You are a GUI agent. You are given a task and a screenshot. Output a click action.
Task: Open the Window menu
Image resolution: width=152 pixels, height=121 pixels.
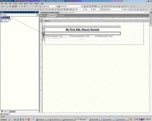(x=36, y=4)
